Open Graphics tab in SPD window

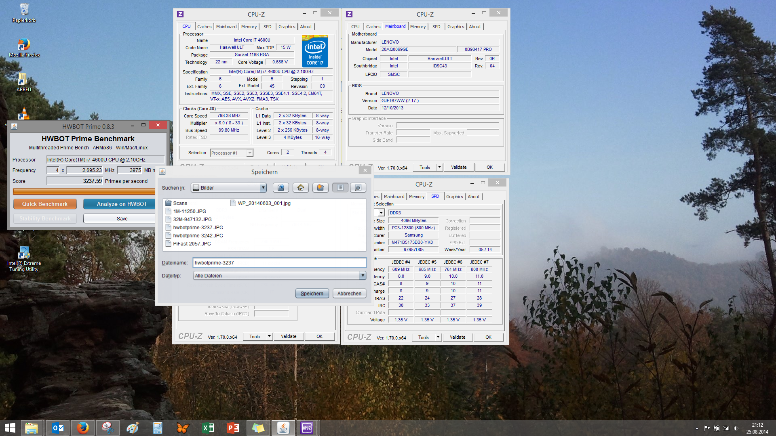454,197
